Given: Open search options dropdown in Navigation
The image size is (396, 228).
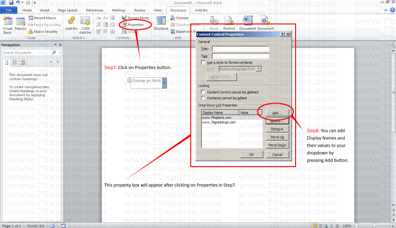Looking at the screenshot, I should [59, 53].
